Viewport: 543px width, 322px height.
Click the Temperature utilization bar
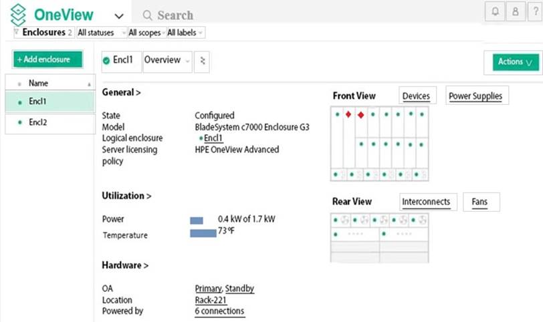coord(203,233)
